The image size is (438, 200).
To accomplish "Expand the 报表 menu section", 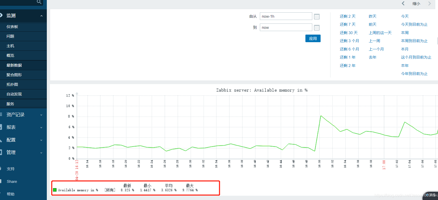I will 41,128.
